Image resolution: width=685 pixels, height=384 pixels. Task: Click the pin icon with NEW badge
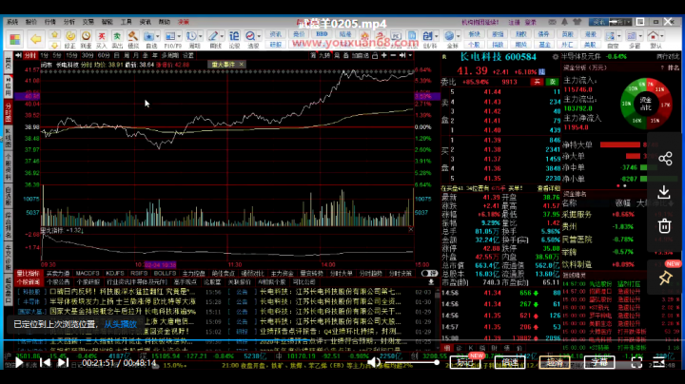click(x=665, y=278)
